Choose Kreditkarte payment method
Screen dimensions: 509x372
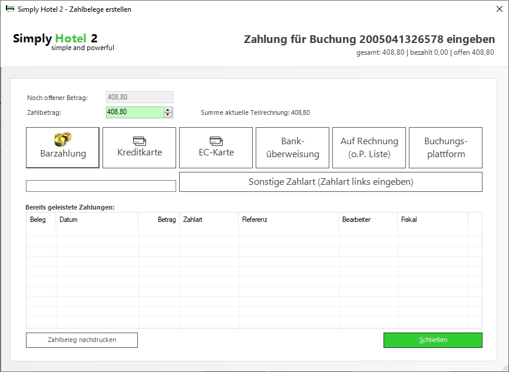click(x=139, y=148)
